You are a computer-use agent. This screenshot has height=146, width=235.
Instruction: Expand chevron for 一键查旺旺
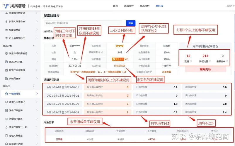pyautogui.click(x=37, y=94)
